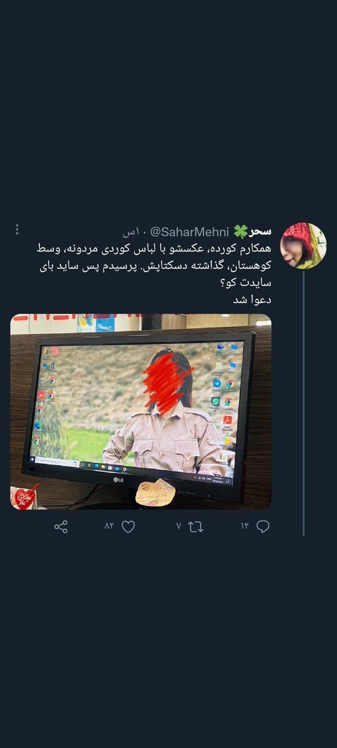
Task: Click the Telegram icon on the pictured desktop
Action: (x=216, y=384)
